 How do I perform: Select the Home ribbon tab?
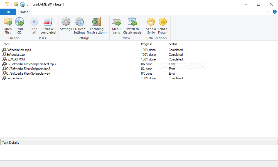(x=24, y=12)
